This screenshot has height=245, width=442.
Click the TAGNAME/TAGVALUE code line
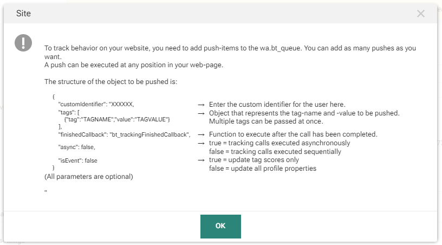[x=117, y=119]
